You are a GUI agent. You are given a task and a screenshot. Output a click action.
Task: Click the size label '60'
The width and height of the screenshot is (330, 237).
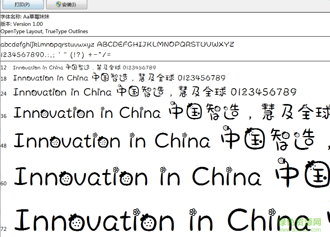pyautogui.click(x=3, y=183)
